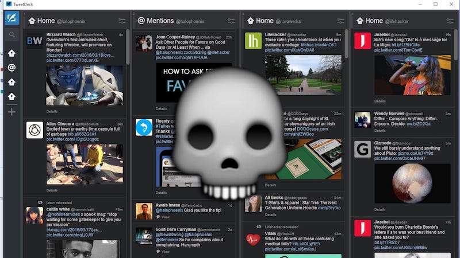This screenshot has width=460, height=258.
Task: Click the @novawerks column scrollbar
Action: 347,44
